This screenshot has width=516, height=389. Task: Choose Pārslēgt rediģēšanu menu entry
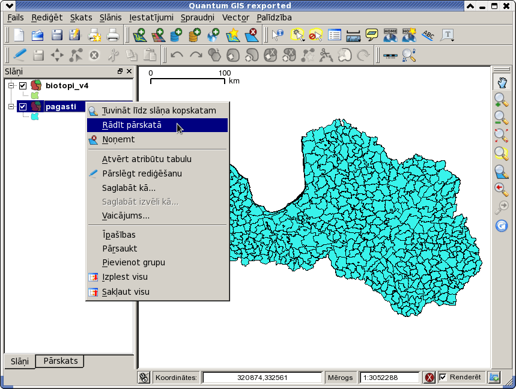pos(157,173)
